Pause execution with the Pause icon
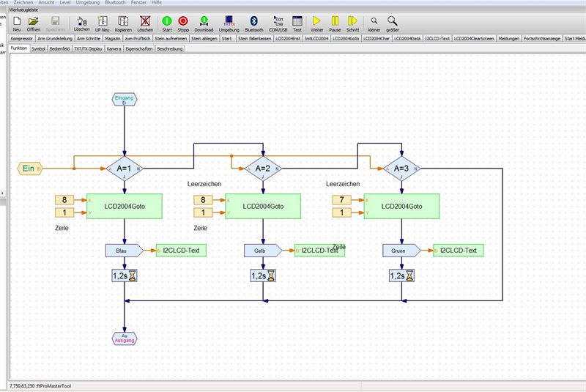 (335, 23)
